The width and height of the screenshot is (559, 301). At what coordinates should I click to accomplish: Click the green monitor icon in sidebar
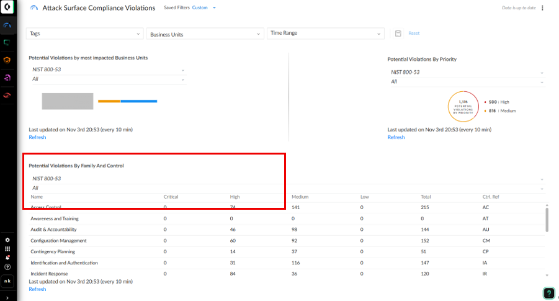(x=7, y=43)
